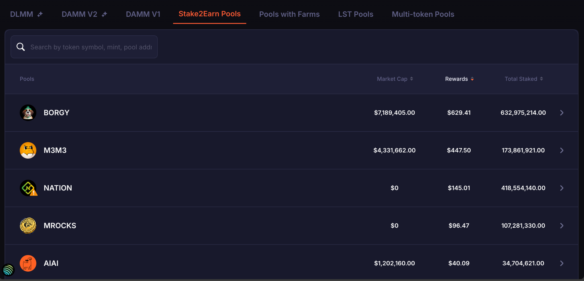Switch to the DAMM V1 tab
This screenshot has width=584, height=281.
[143, 14]
